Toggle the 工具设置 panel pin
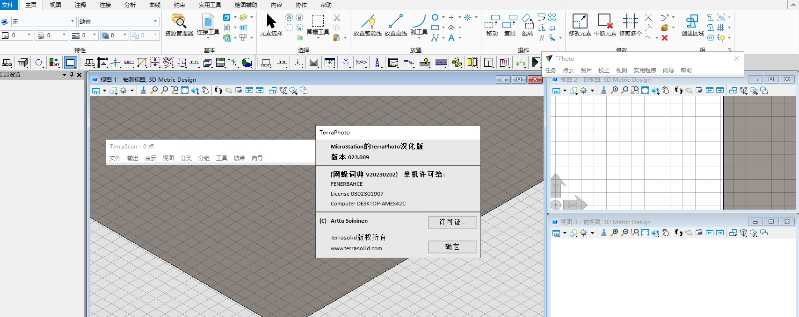799x317 pixels. [x=72, y=75]
